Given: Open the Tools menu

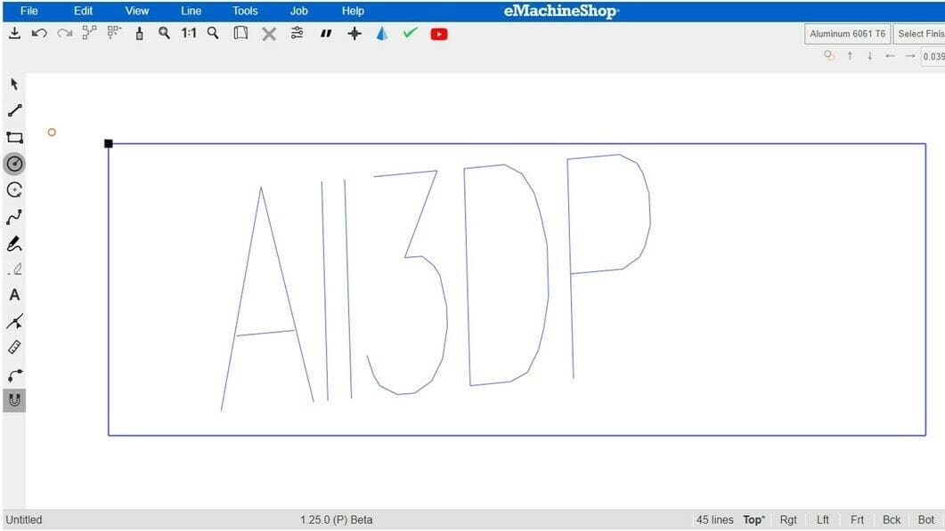Looking at the screenshot, I should (245, 11).
